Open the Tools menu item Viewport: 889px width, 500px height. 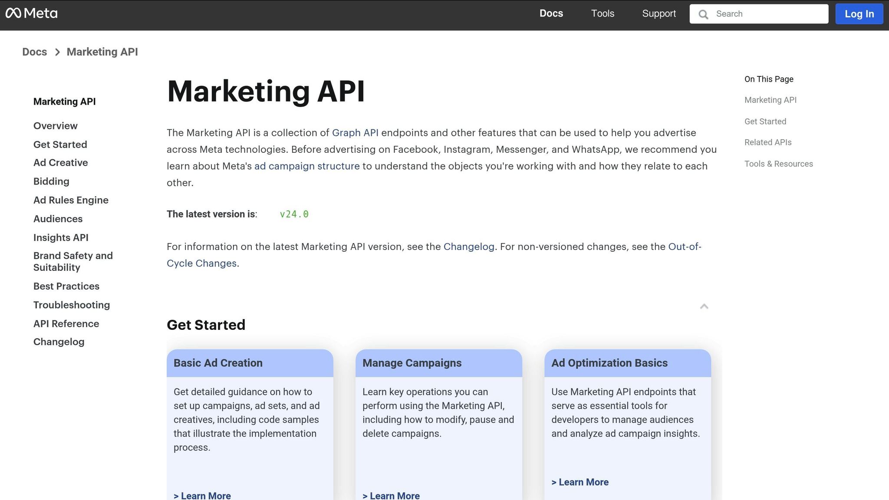(x=602, y=13)
